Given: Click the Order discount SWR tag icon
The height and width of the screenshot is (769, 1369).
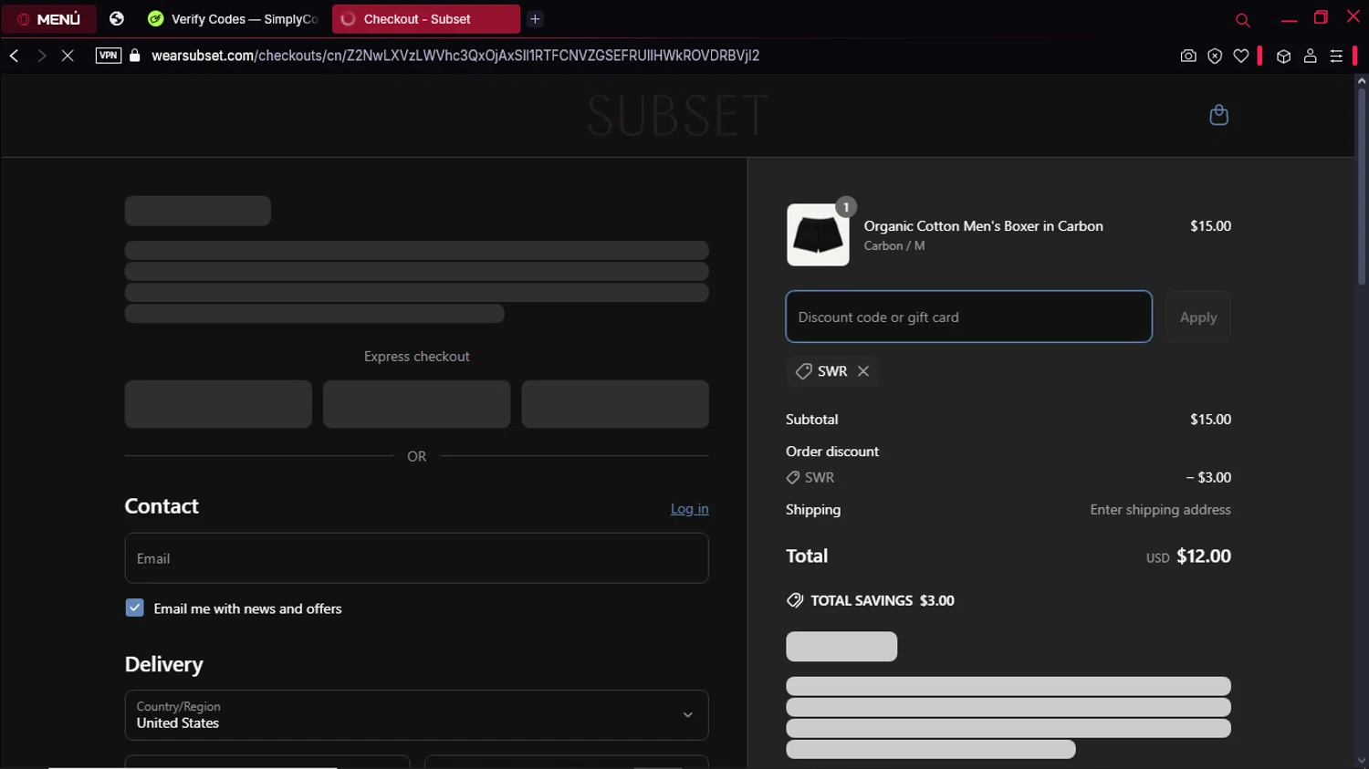Looking at the screenshot, I should [x=793, y=477].
